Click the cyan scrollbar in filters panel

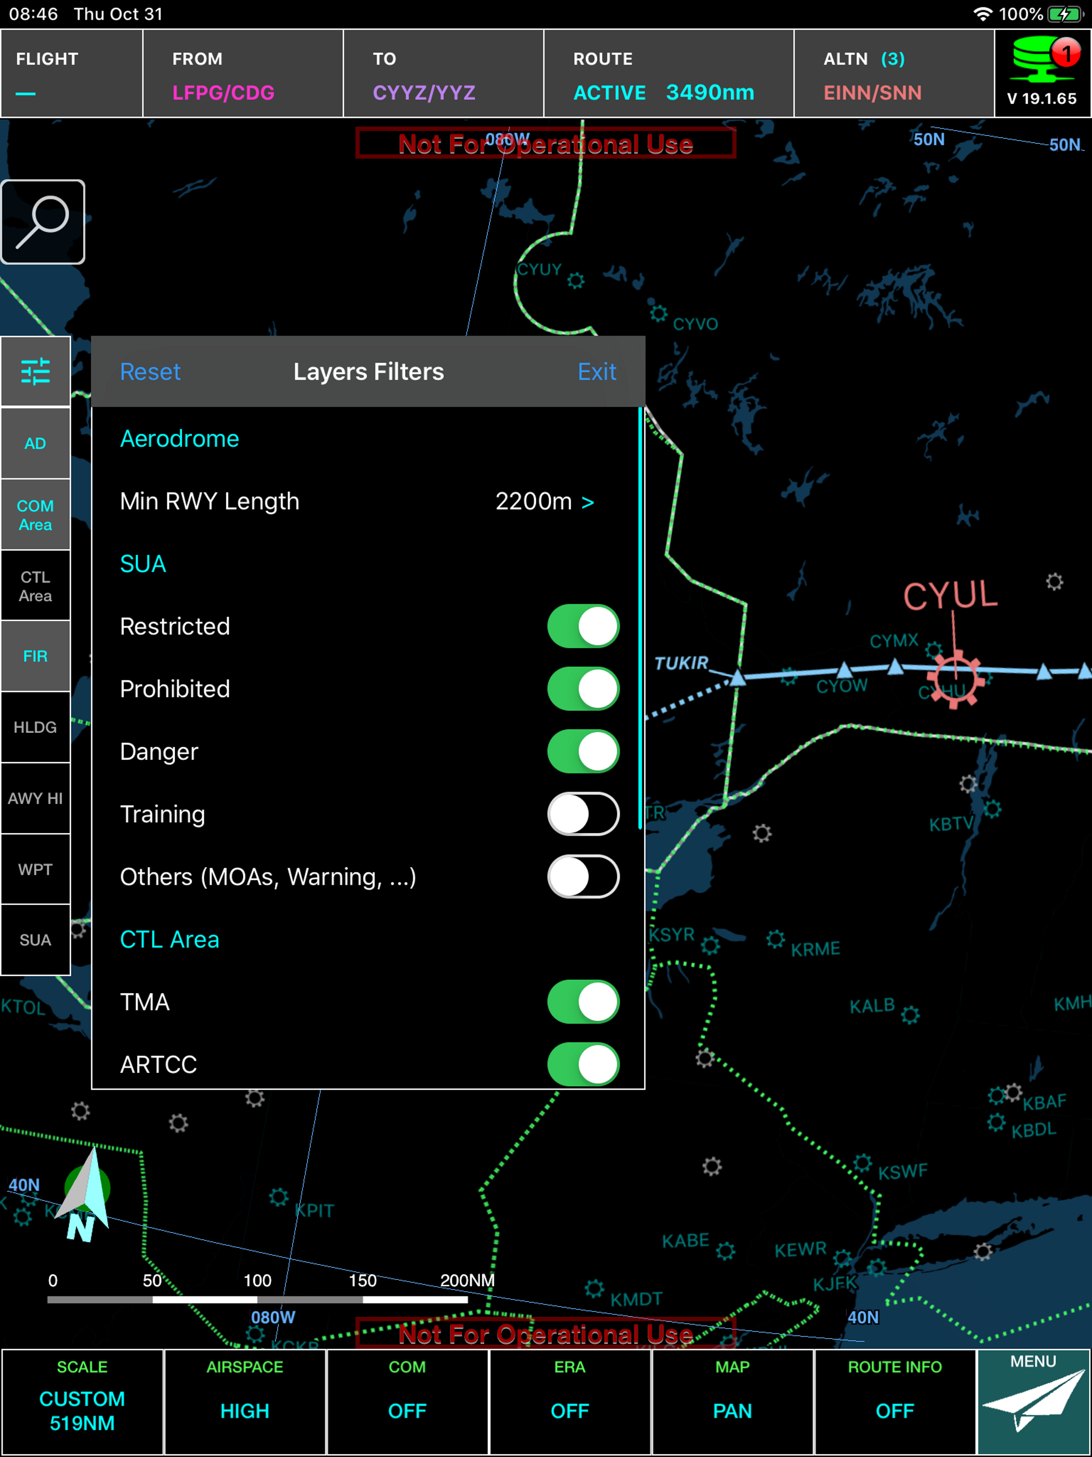[x=640, y=618]
